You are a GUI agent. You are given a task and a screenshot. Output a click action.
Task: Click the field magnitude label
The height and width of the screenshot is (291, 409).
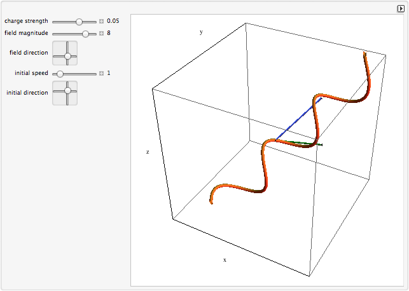click(x=26, y=33)
